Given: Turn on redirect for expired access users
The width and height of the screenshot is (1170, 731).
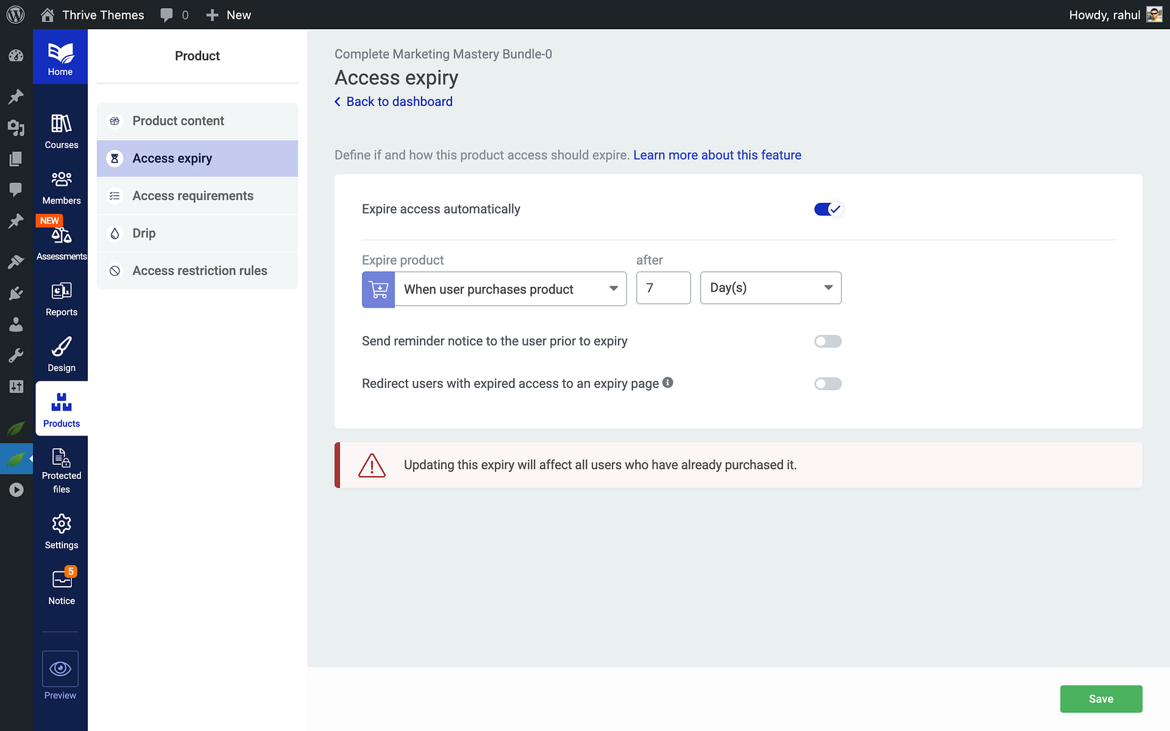Looking at the screenshot, I should point(828,384).
